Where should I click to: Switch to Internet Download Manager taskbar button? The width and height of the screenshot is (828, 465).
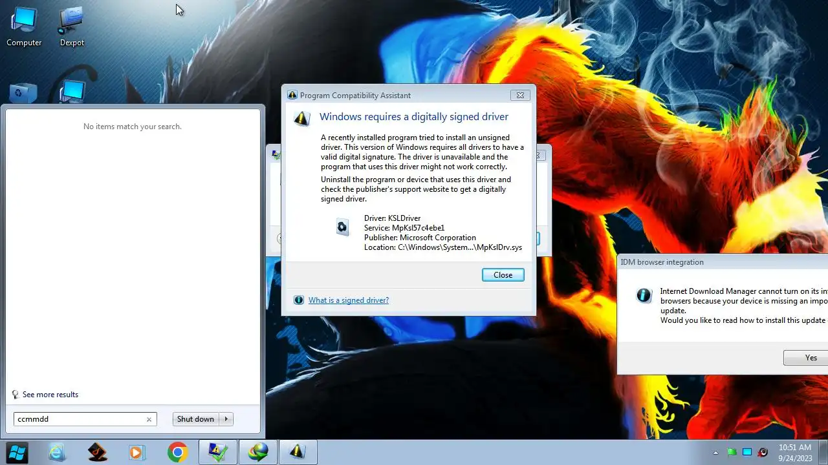point(257,452)
